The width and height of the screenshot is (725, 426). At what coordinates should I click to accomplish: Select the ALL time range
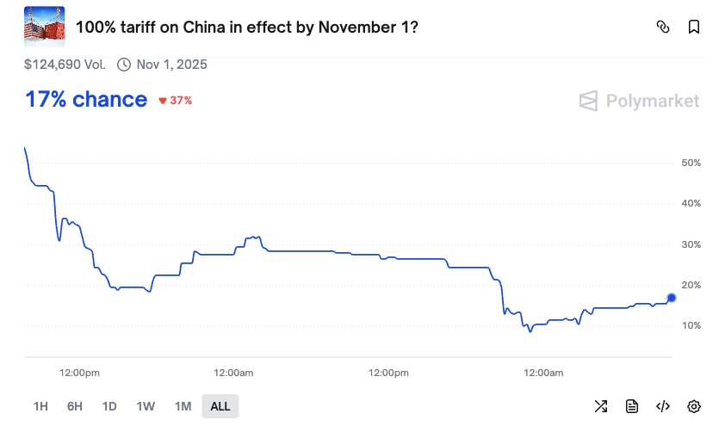point(220,406)
